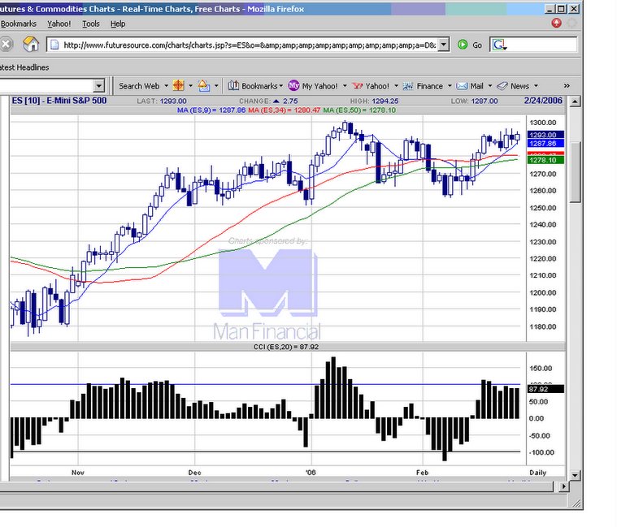Open the Search Web options arrow
617x527 pixels.
point(166,86)
